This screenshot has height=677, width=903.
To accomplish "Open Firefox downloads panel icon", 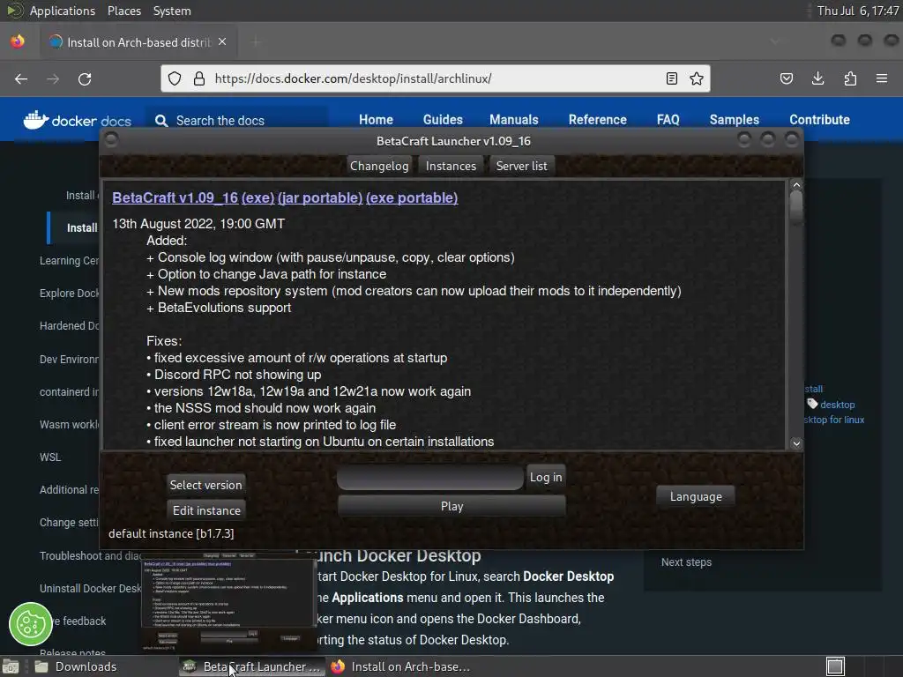I will (817, 78).
